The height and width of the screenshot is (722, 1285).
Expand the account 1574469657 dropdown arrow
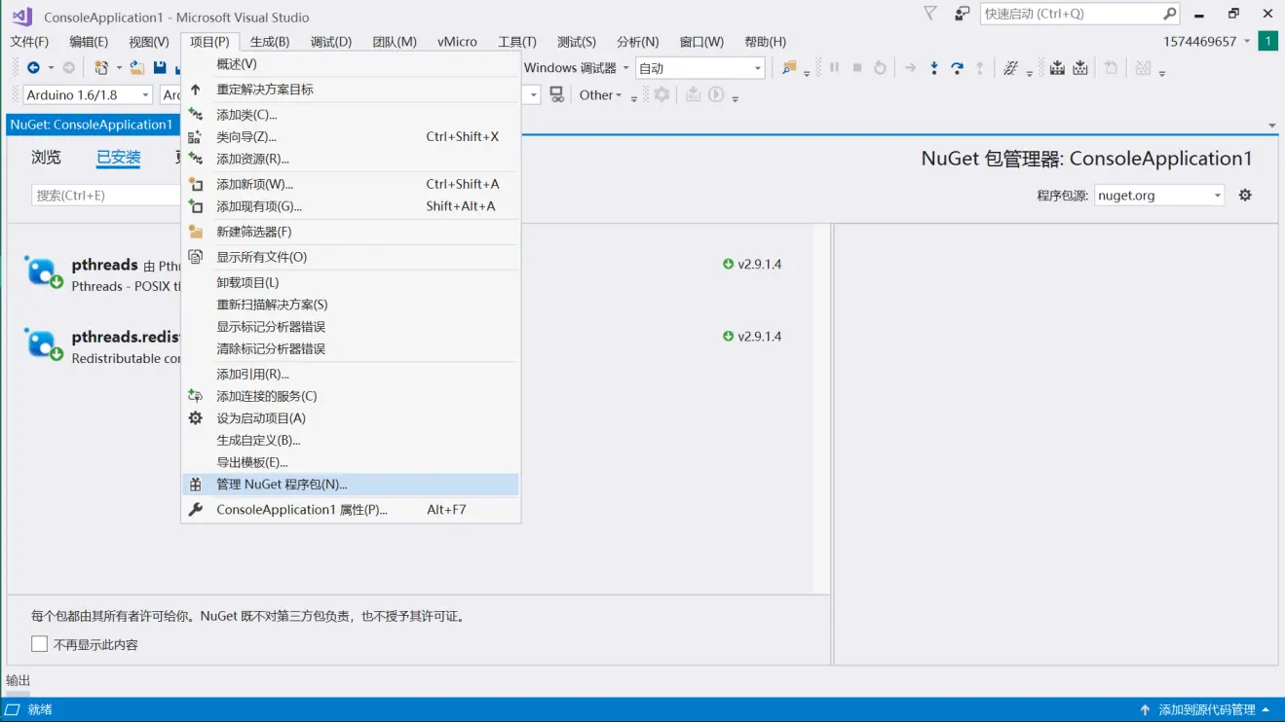pyautogui.click(x=1247, y=41)
